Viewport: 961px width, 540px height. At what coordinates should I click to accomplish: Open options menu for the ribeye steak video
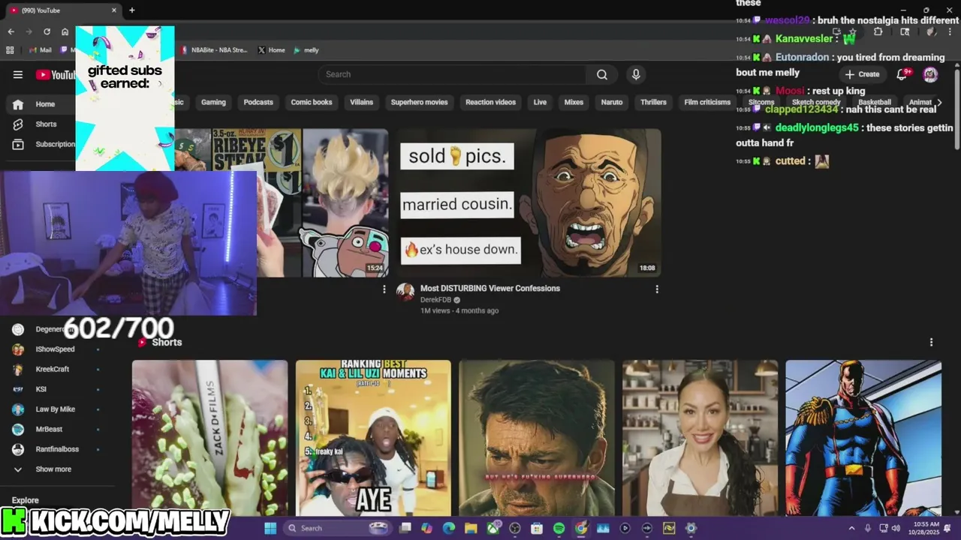384,289
